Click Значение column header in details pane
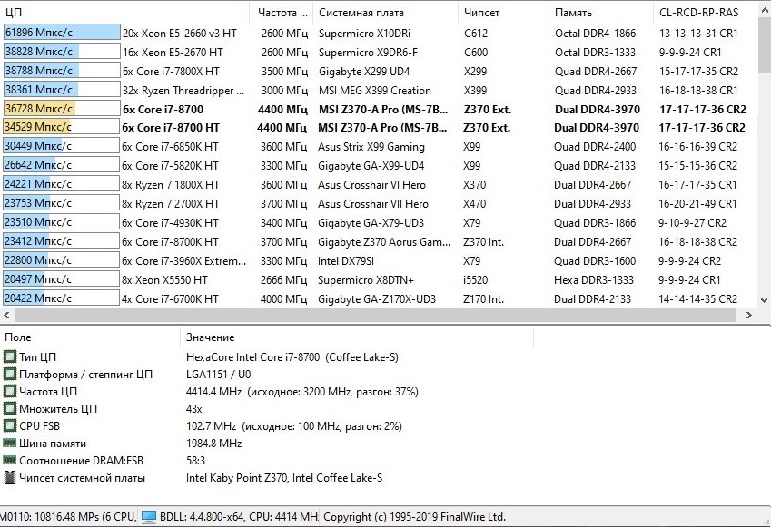 [357, 337]
